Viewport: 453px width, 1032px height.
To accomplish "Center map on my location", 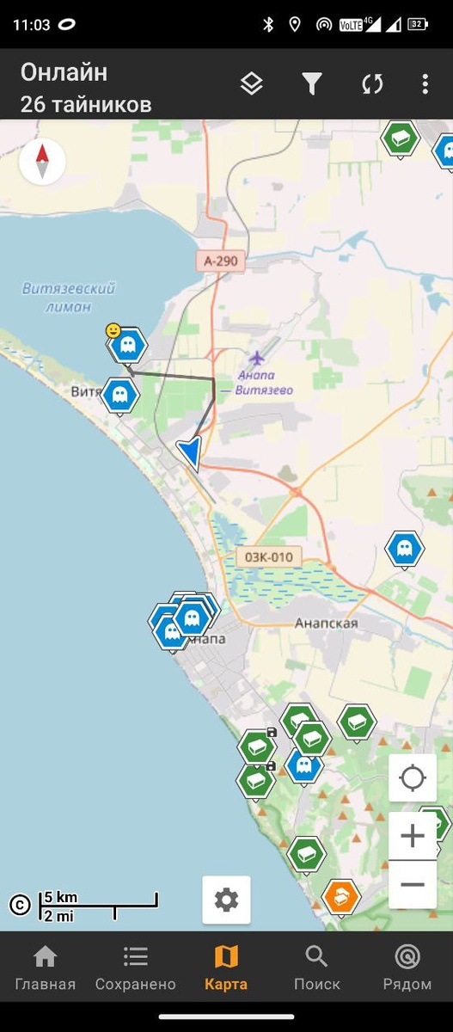I will coord(413,778).
